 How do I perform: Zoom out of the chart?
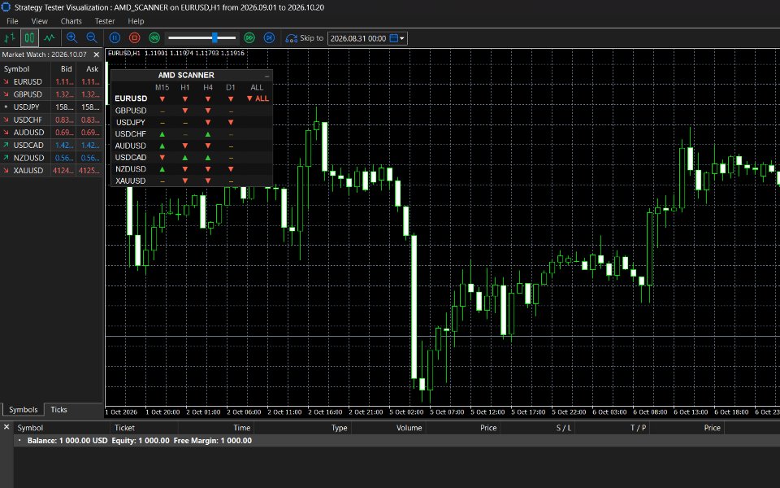pos(92,38)
